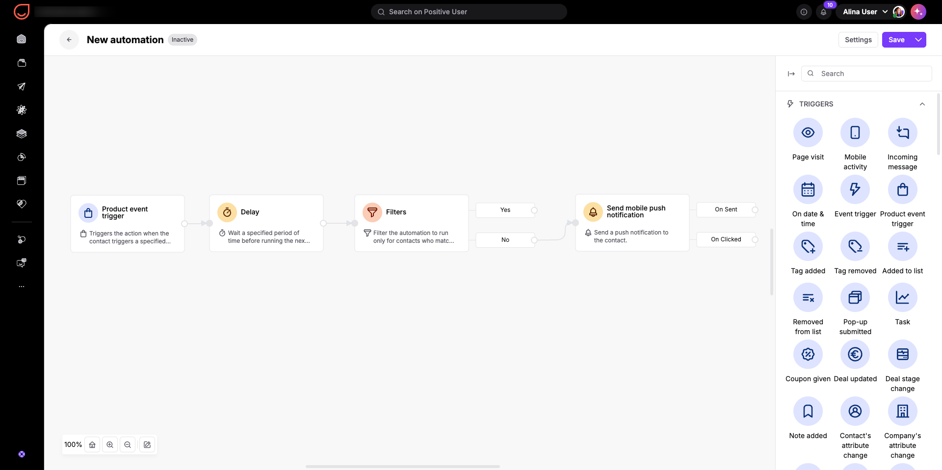Open the Save button dropdown arrow
The image size is (942, 470).
pos(918,40)
